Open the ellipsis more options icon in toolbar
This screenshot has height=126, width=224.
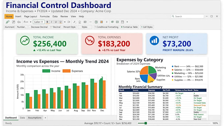(91, 22)
